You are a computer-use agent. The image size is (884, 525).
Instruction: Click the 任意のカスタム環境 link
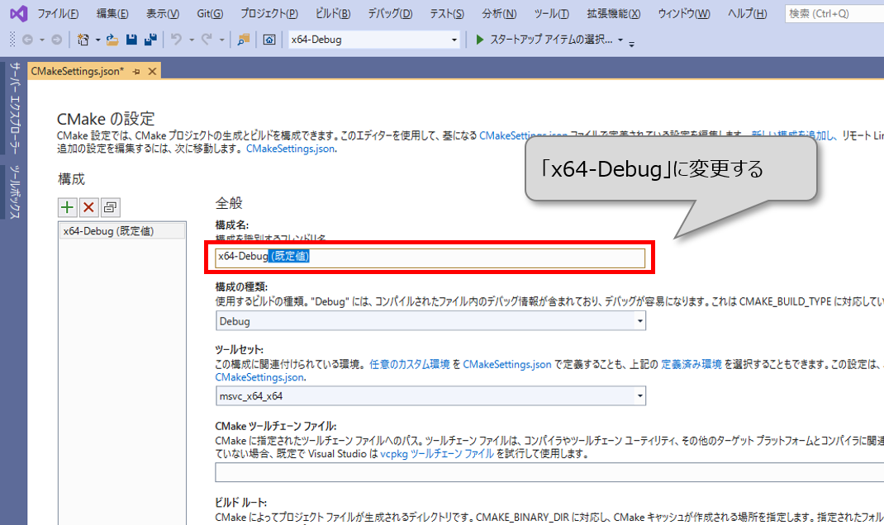coord(409,365)
